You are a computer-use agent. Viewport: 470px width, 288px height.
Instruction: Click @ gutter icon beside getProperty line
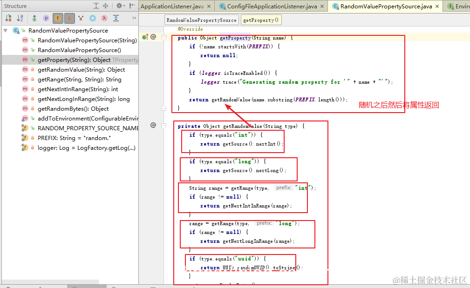pyautogui.click(x=153, y=37)
